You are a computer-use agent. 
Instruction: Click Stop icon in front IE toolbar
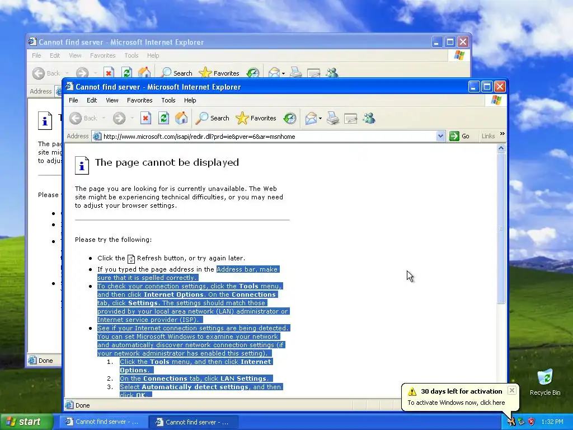pyautogui.click(x=145, y=118)
